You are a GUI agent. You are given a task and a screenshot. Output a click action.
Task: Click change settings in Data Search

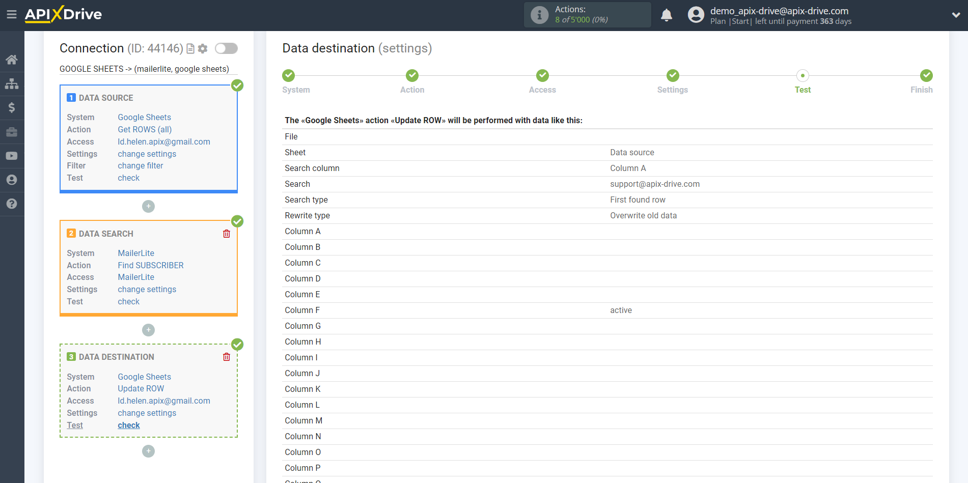click(x=147, y=289)
